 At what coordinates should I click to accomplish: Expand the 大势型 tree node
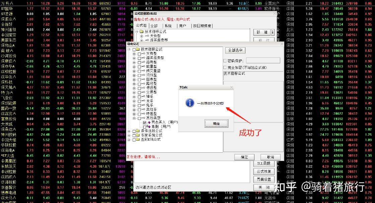point(134,54)
